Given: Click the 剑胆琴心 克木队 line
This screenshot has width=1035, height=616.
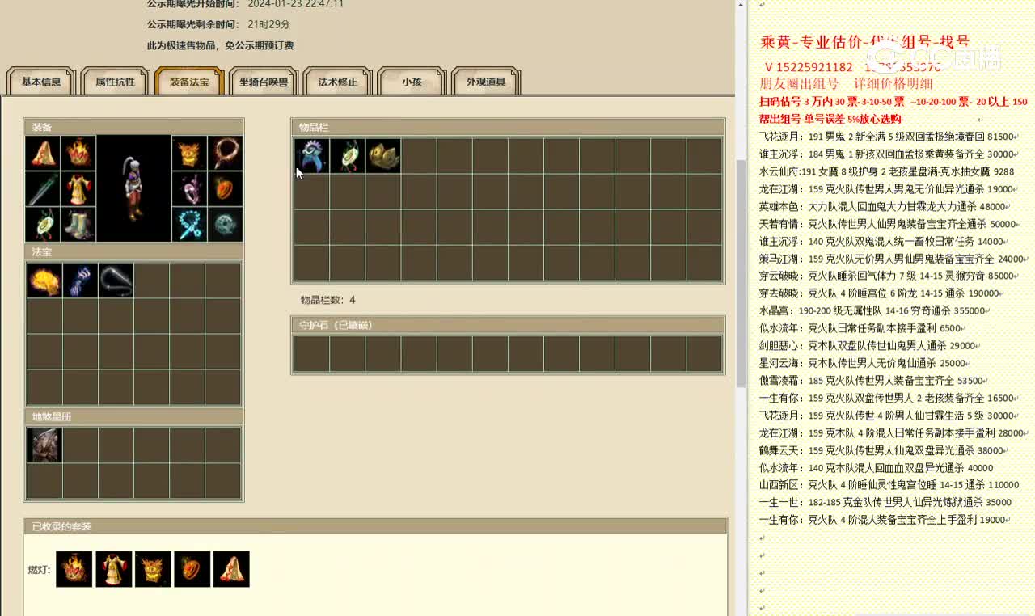Looking at the screenshot, I should (868, 345).
